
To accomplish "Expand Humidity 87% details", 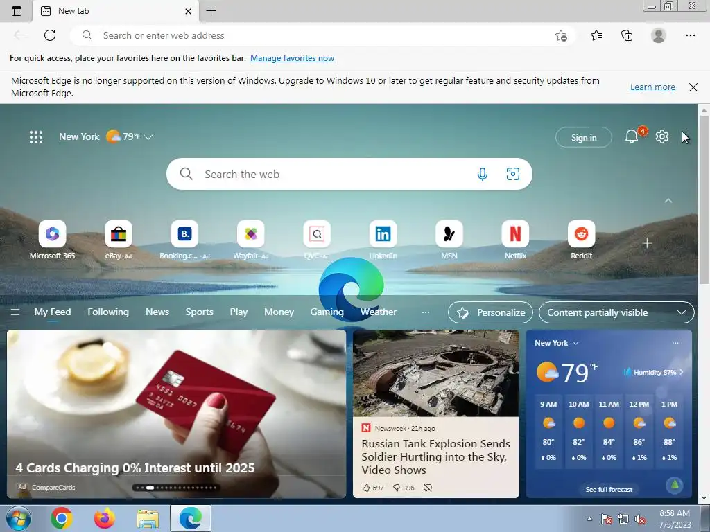I will pyautogui.click(x=653, y=372).
